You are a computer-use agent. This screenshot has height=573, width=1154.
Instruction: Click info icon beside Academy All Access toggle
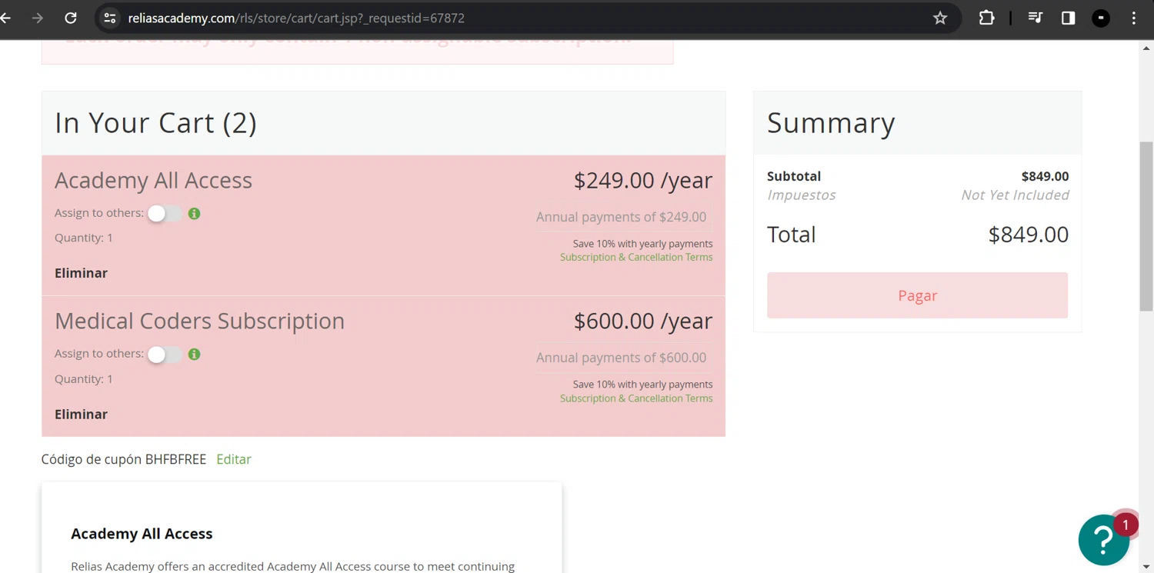pos(194,214)
